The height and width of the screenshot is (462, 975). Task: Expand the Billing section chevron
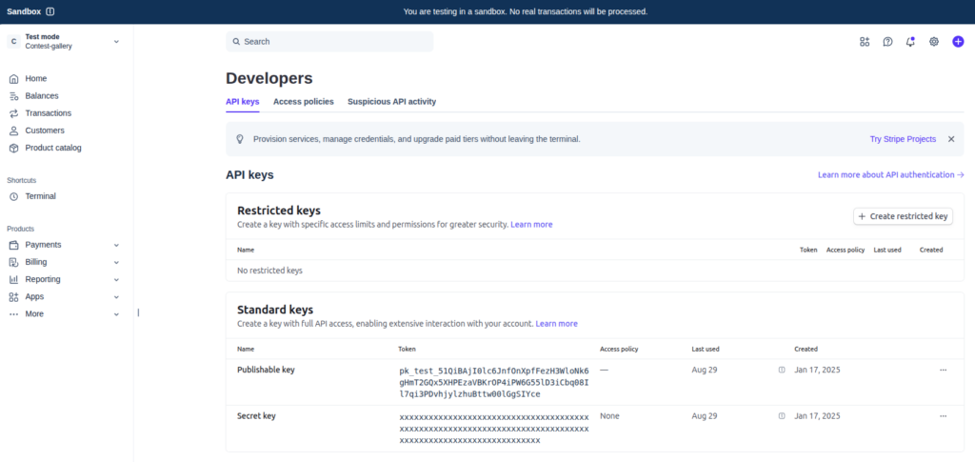[116, 262]
